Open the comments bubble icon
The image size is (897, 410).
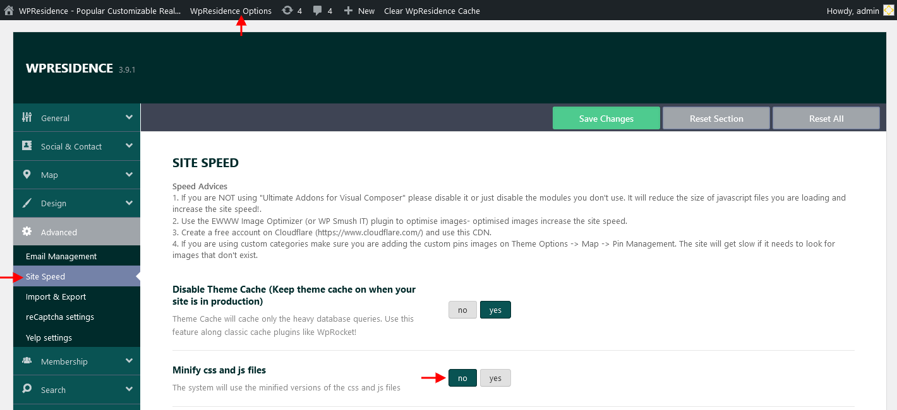coord(318,11)
